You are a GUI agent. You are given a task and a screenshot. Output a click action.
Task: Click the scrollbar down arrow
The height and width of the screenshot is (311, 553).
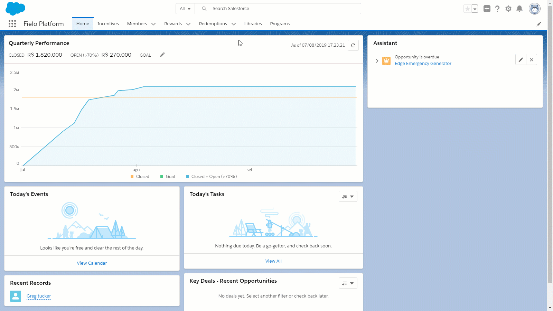(550, 308)
